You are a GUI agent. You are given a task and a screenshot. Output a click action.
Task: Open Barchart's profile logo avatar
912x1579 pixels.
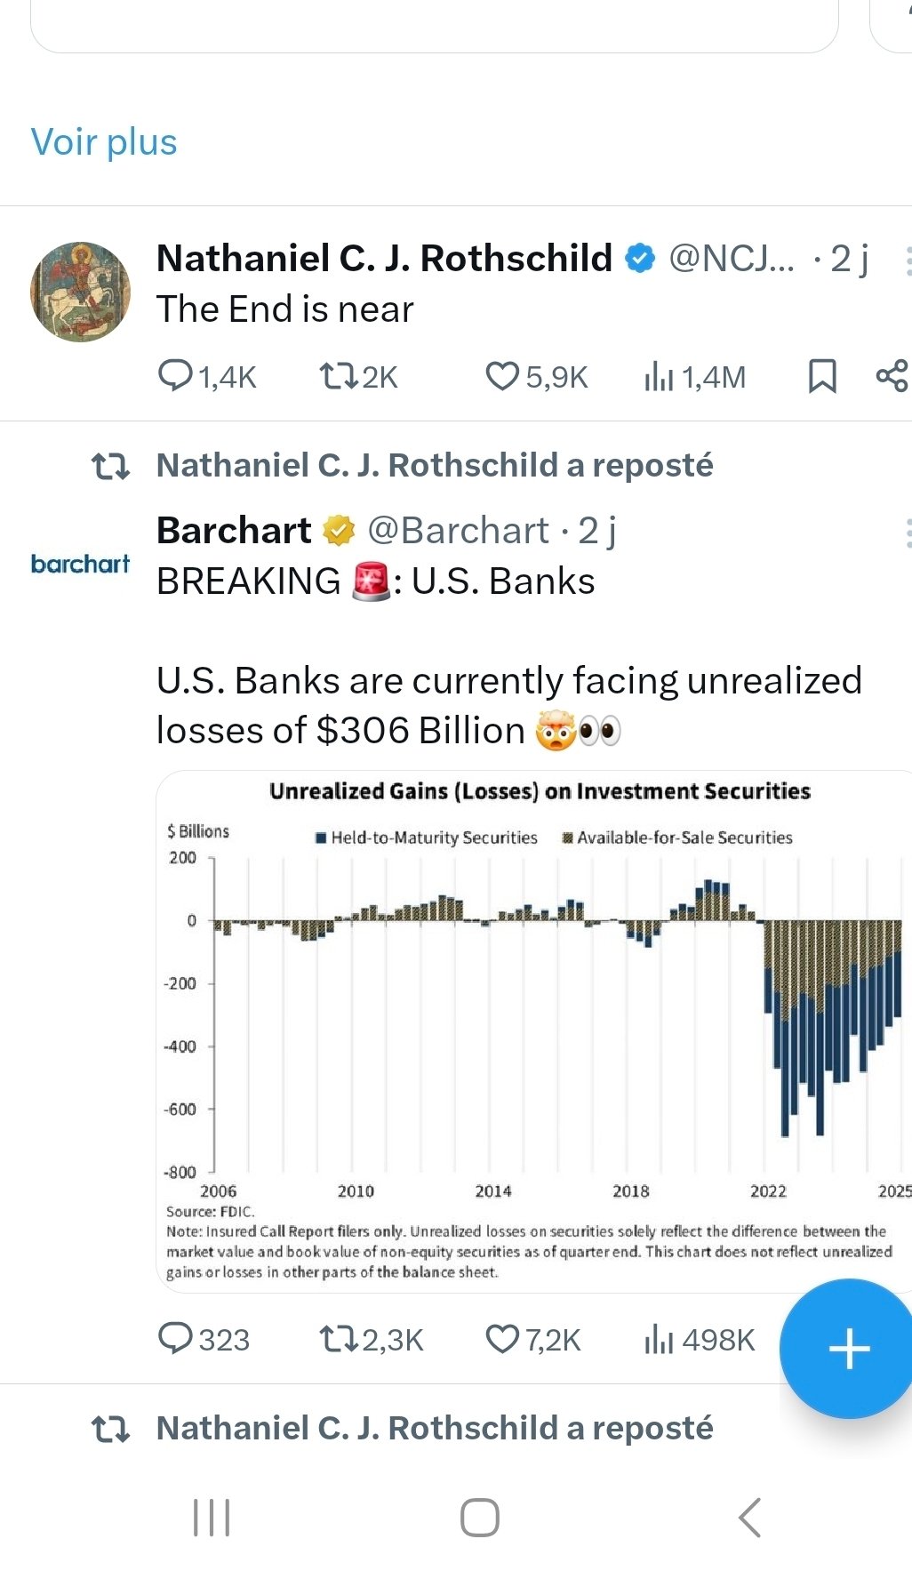click(x=80, y=564)
